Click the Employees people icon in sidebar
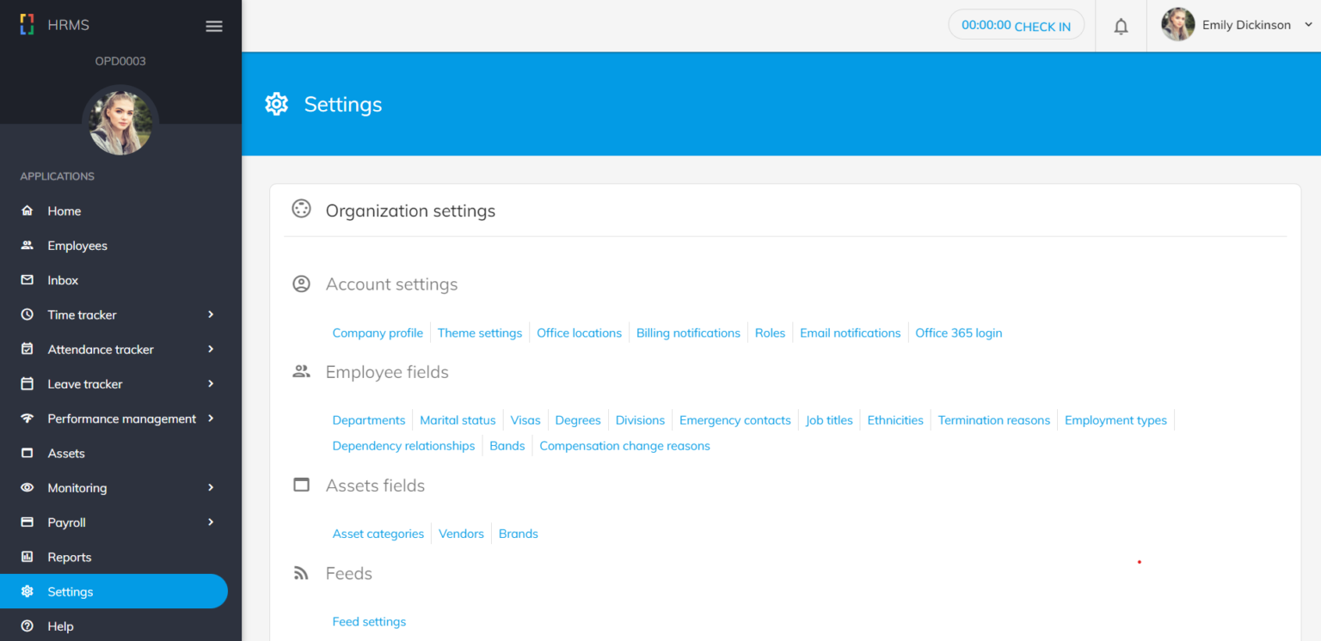The width and height of the screenshot is (1321, 641). (28, 246)
